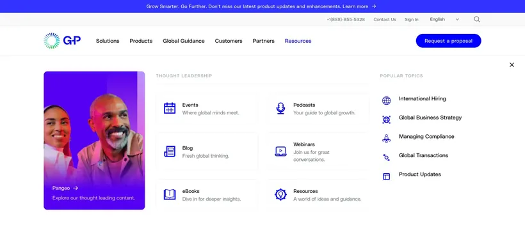Click 'Dive in for deeper insights.' text

click(211, 199)
